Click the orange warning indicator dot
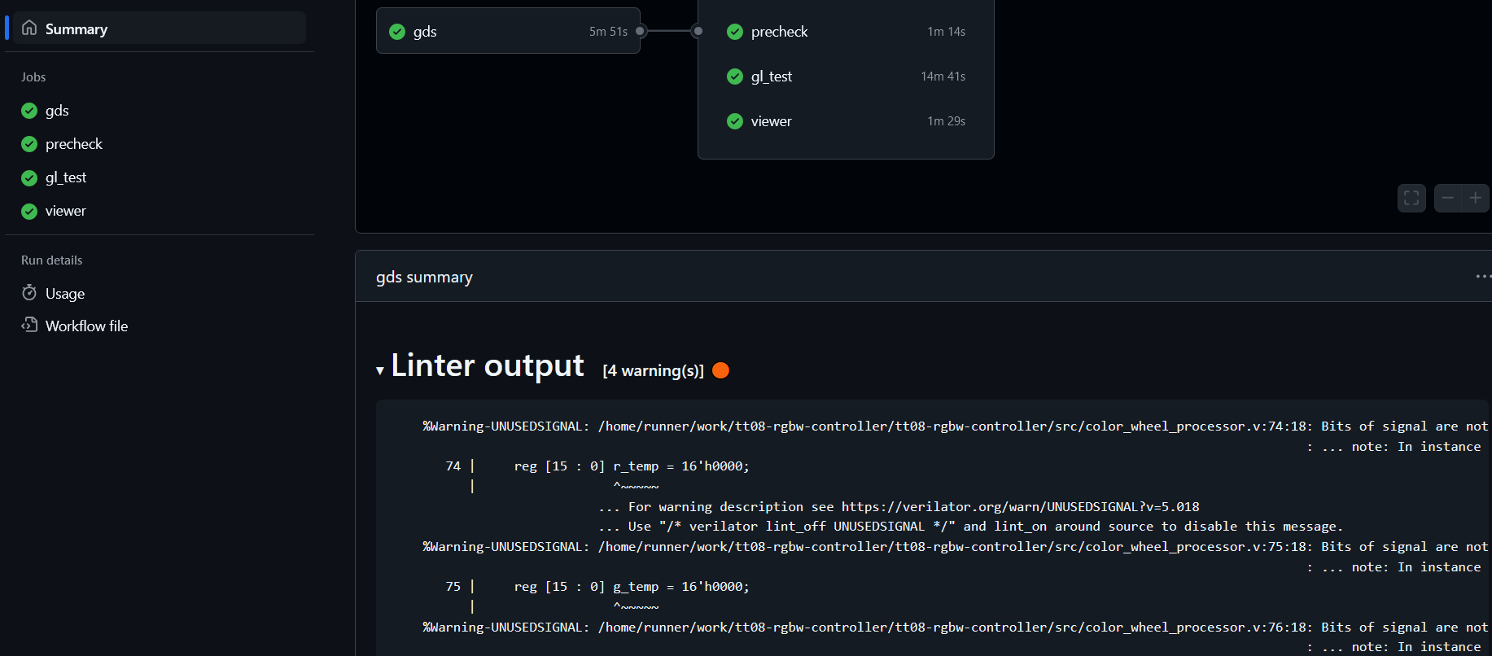Screen dimensions: 1492x656 pos(720,370)
